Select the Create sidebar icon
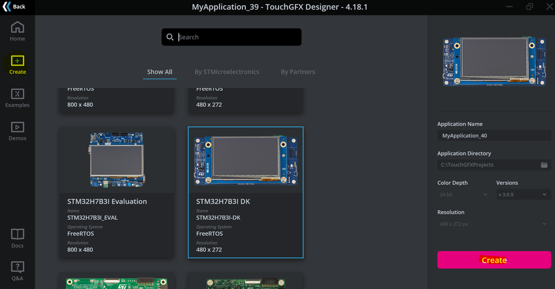 (17, 65)
